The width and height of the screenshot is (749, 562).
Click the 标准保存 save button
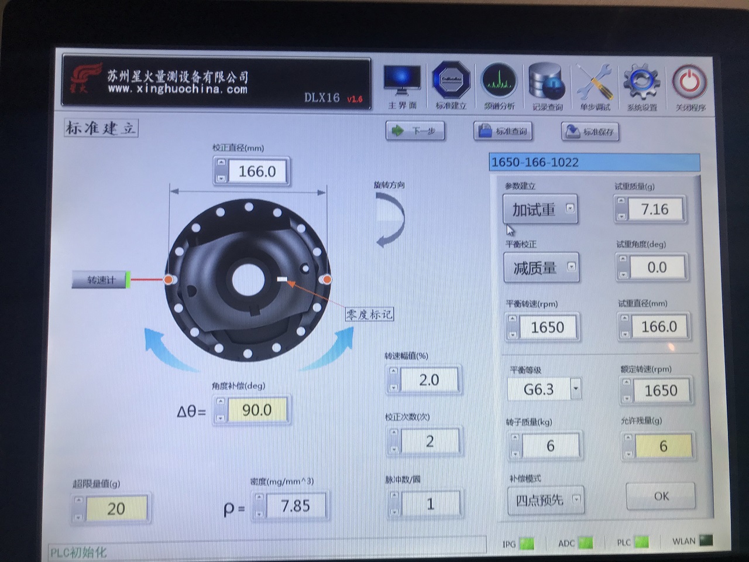tap(590, 132)
